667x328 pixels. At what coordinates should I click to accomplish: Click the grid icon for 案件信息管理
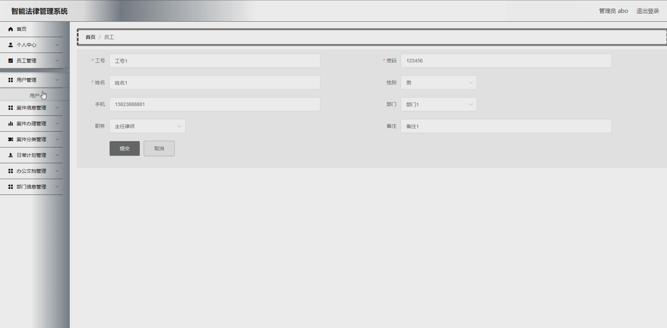pyautogui.click(x=11, y=108)
